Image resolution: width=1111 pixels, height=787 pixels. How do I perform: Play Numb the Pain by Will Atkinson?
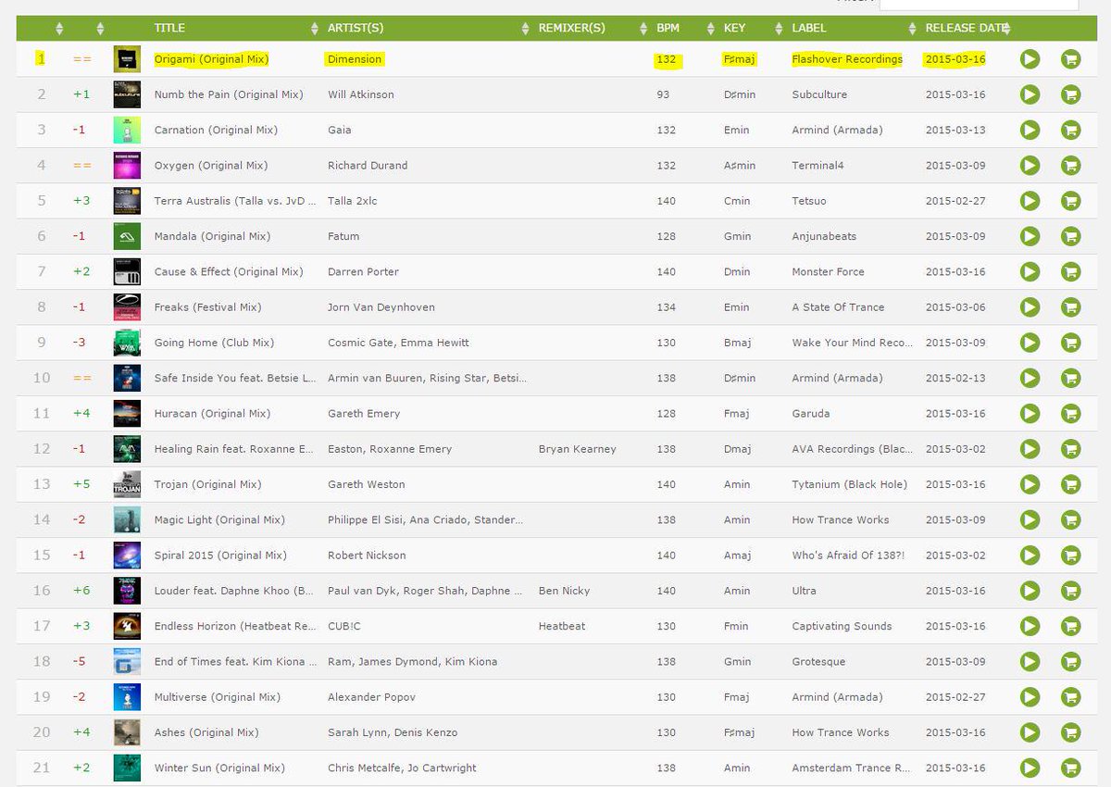[x=1030, y=94]
